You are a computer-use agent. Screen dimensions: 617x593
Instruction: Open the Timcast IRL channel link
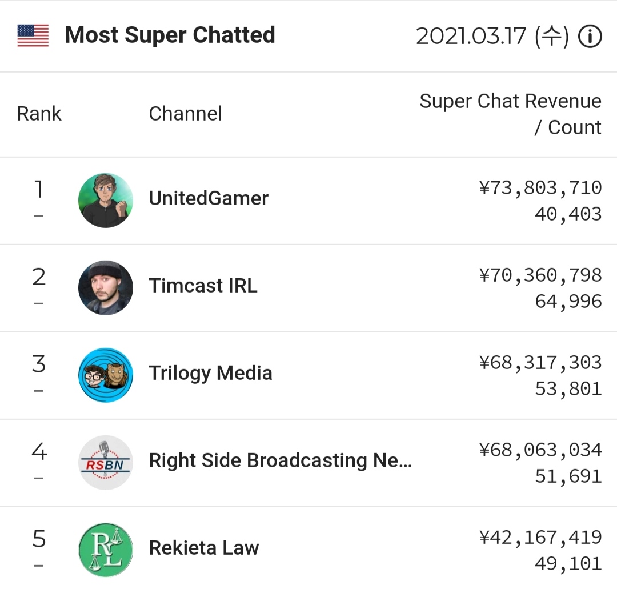pos(203,285)
